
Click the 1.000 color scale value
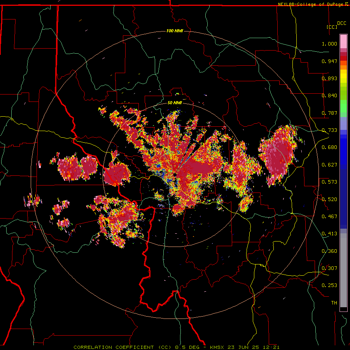(329, 44)
